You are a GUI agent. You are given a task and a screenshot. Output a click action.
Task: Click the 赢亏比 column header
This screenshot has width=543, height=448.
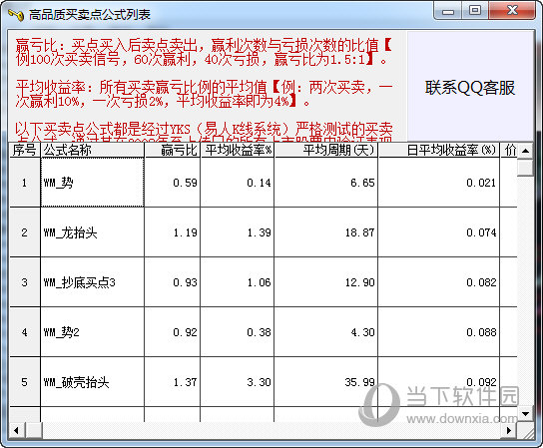(x=172, y=150)
